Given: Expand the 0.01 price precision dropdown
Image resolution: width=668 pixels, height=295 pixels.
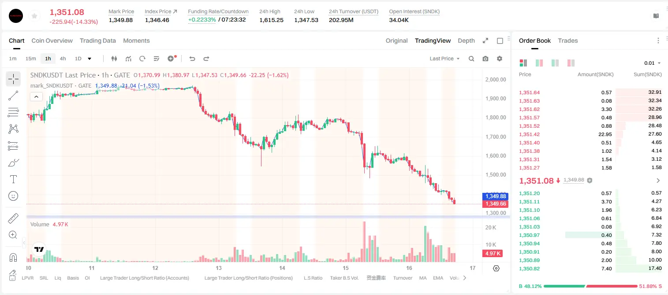Looking at the screenshot, I should coord(653,63).
